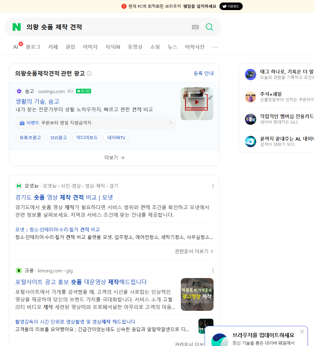The image size is (314, 346).
Task: Switch to the 지식iN tab
Action: tap(113, 47)
